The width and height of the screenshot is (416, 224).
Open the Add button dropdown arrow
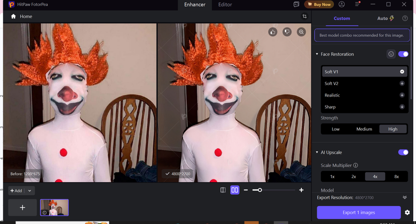point(30,191)
